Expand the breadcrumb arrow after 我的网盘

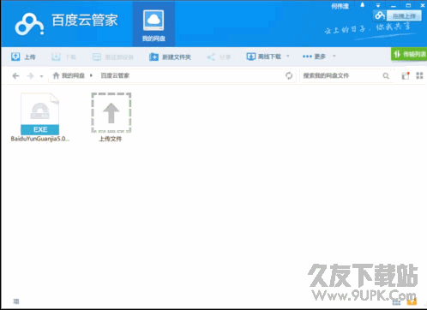click(x=91, y=75)
